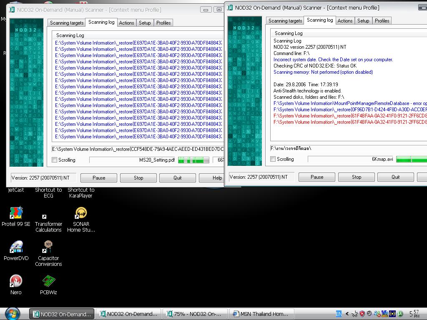427x320 pixels.
Task: Click the 6Kmap.avi current file field
Action: 351,159
